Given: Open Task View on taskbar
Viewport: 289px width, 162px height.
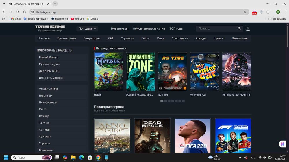Looking at the screenshot, I should (x=57, y=157).
